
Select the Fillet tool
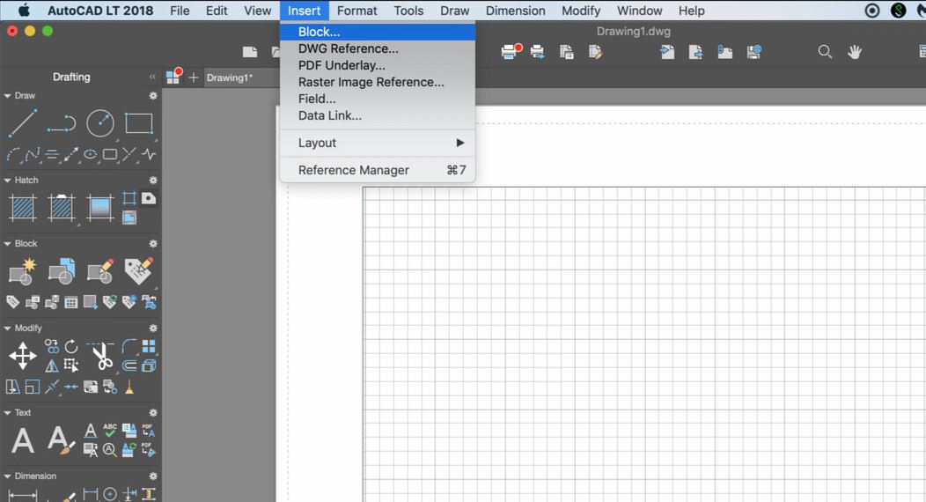tap(129, 346)
